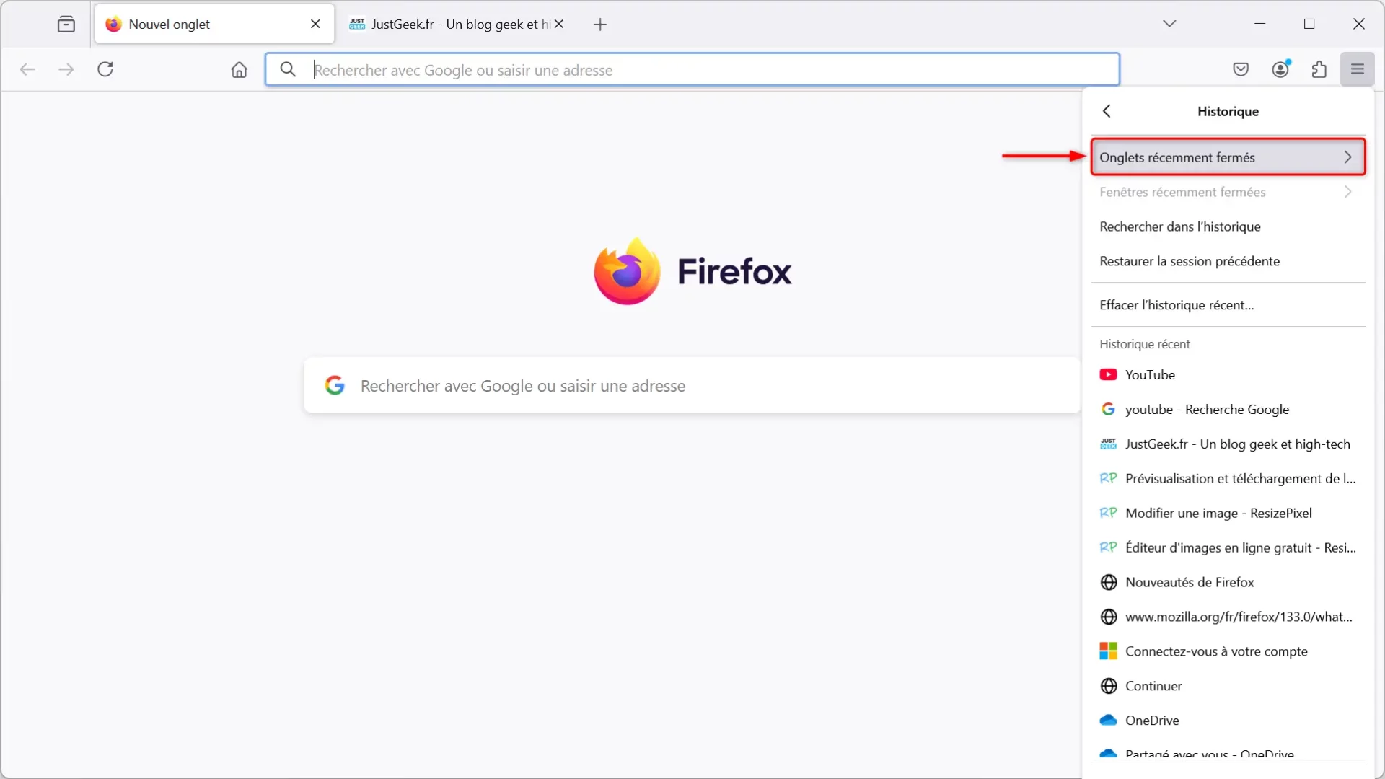Screen dimensions: 1385x779
Task: Close the JustGeek.fr tab
Action: tap(559, 24)
